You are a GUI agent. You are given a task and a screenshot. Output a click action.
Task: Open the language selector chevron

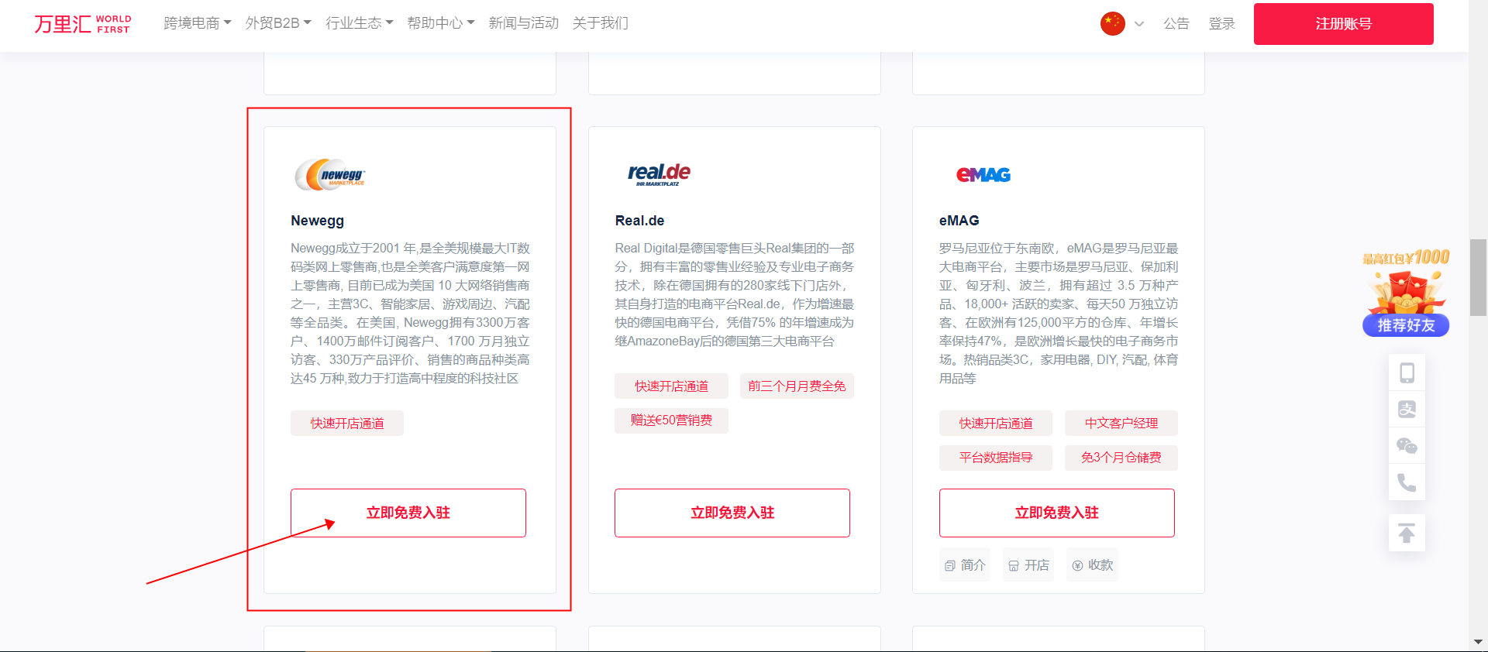click(x=1139, y=24)
